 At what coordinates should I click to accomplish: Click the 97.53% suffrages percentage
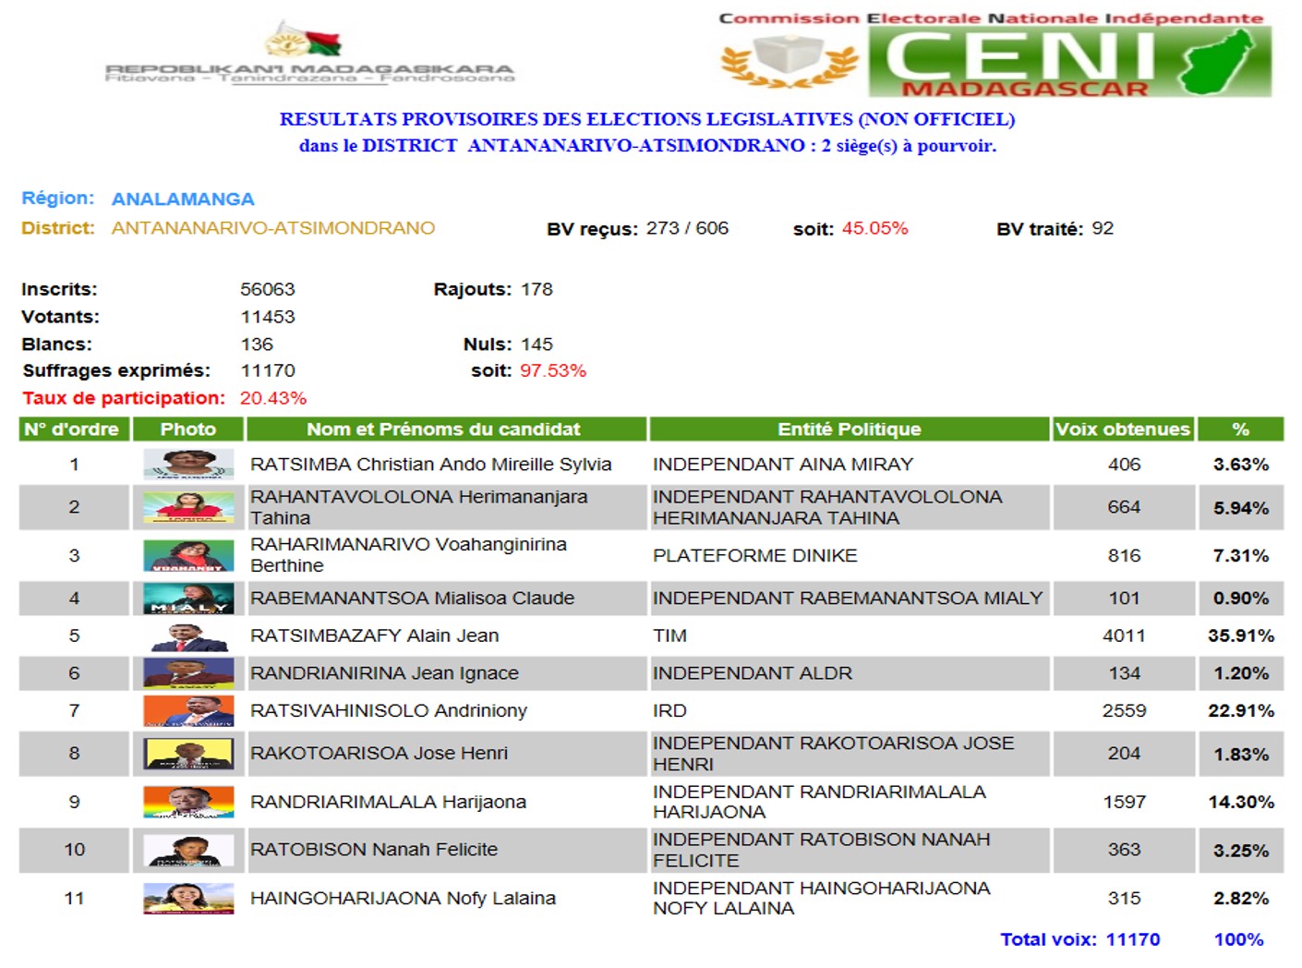553,370
